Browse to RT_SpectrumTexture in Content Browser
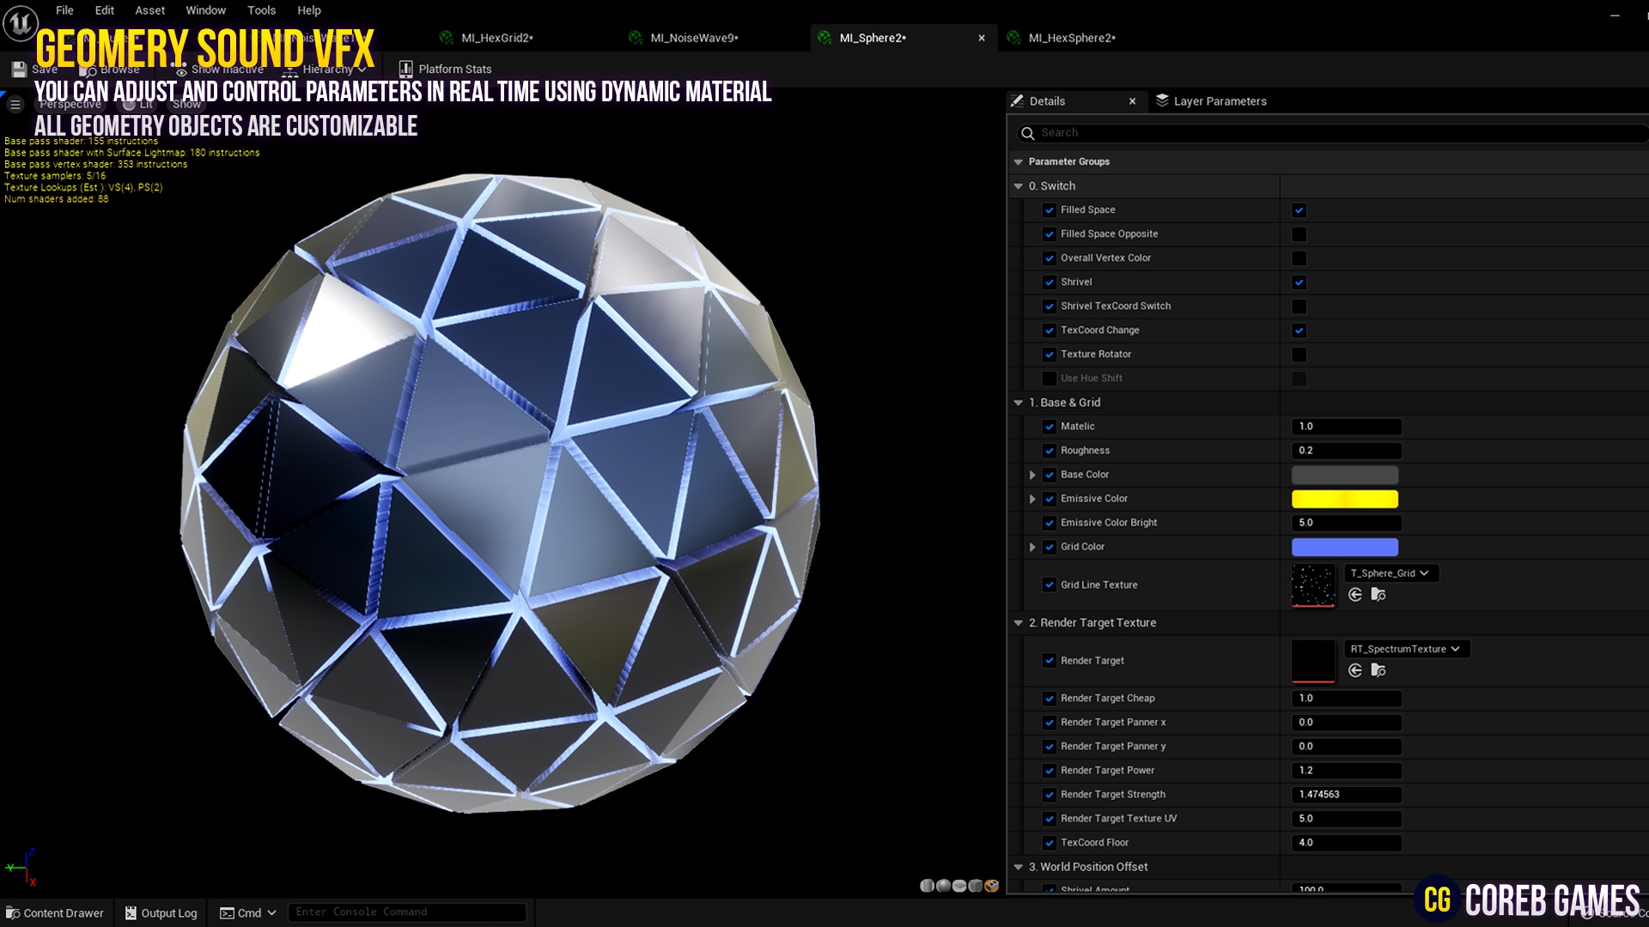 tap(1378, 672)
